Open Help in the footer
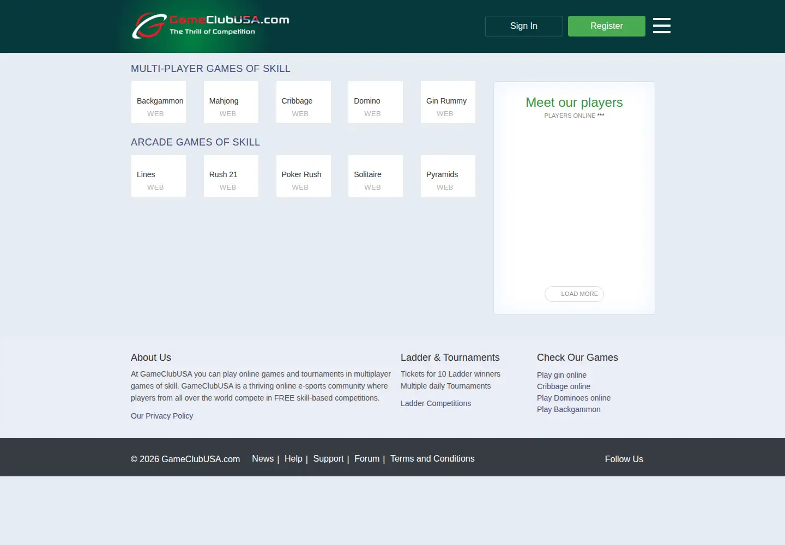 coord(293,459)
